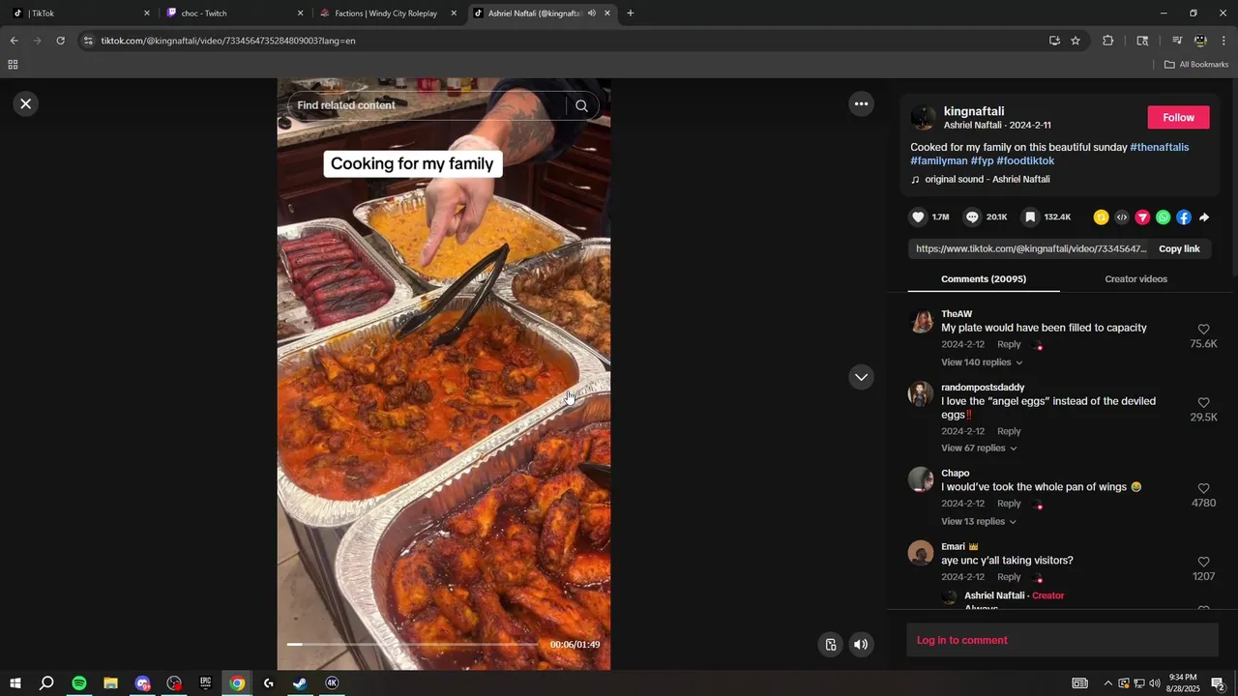Open Chrome media controls icon
Viewport: 1238px width, 696px height.
(1177, 41)
